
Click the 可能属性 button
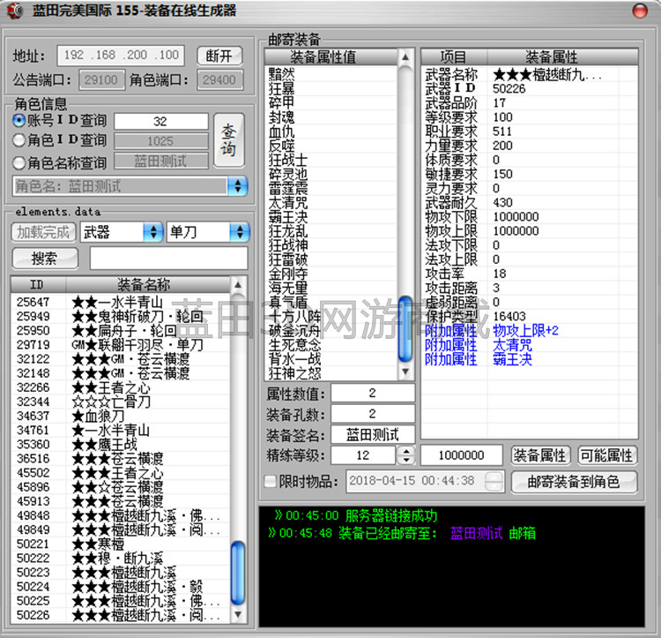605,455
